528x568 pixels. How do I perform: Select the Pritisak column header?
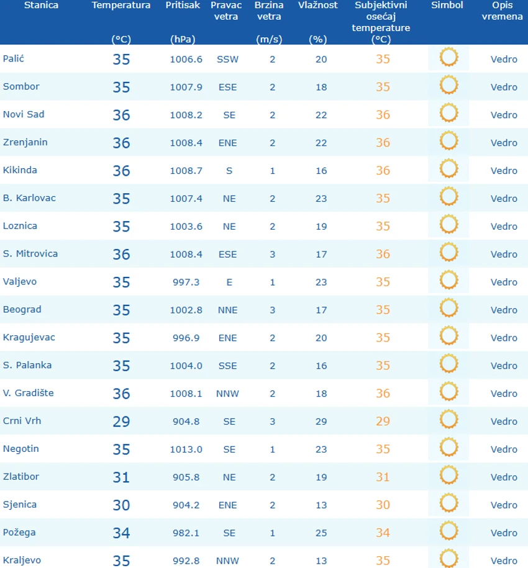click(x=183, y=6)
